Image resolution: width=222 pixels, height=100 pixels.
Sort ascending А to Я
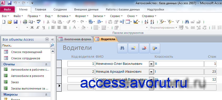pyautogui.click(x=146, y=22)
